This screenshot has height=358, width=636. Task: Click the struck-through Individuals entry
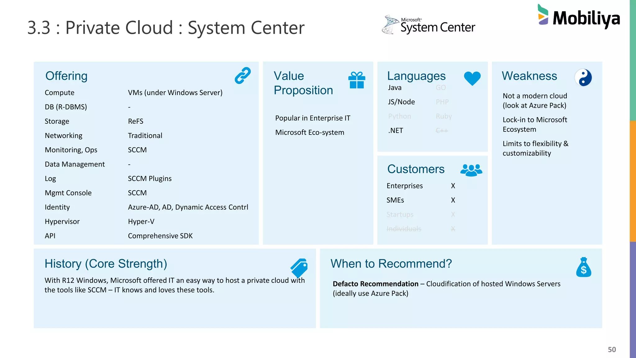[x=404, y=229]
